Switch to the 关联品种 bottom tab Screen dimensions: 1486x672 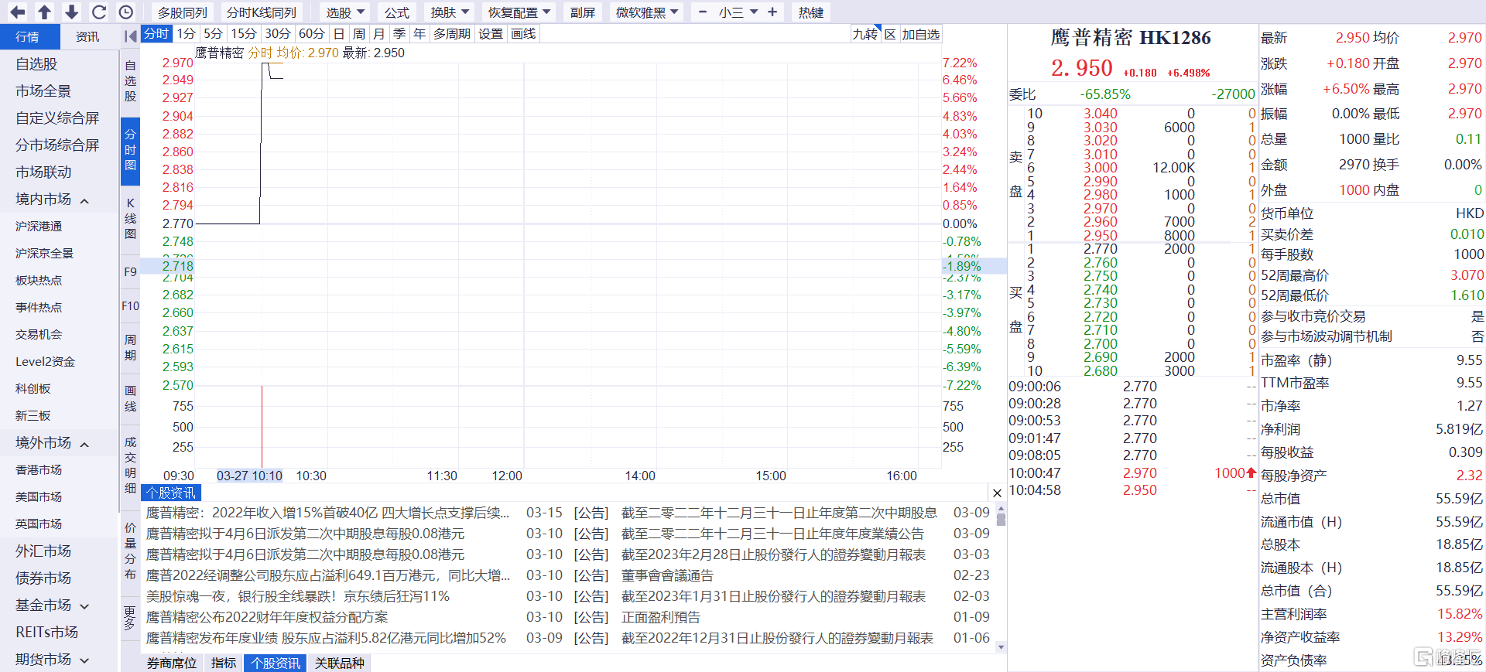coord(339,663)
